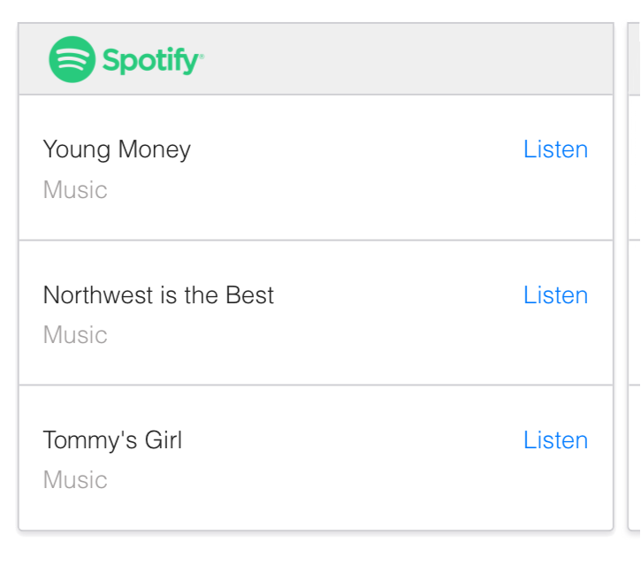Open the Listen link for Young Money
The width and height of the screenshot is (641, 565).
pyautogui.click(x=555, y=149)
